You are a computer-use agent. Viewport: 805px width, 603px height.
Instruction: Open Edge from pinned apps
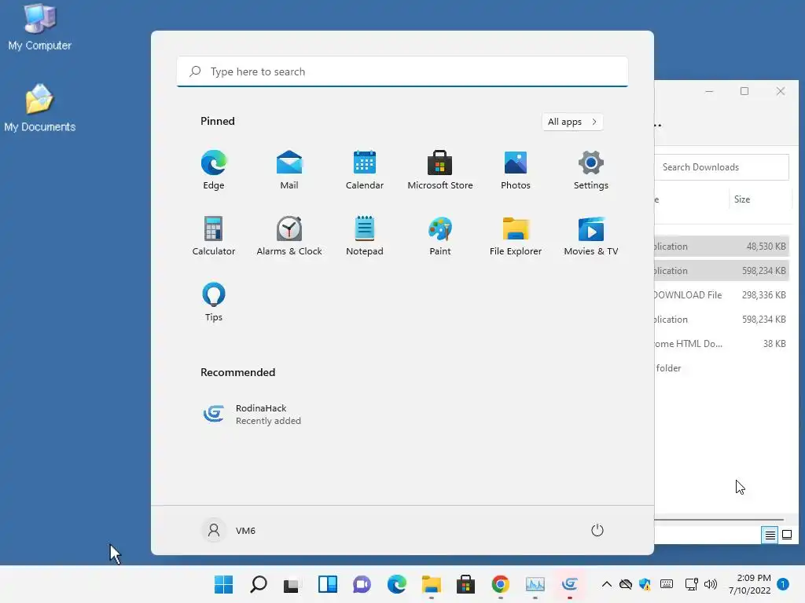click(x=214, y=170)
